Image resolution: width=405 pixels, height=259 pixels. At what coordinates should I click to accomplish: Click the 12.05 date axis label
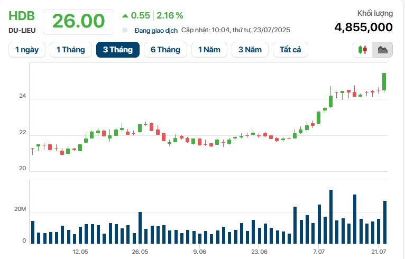[80, 252]
